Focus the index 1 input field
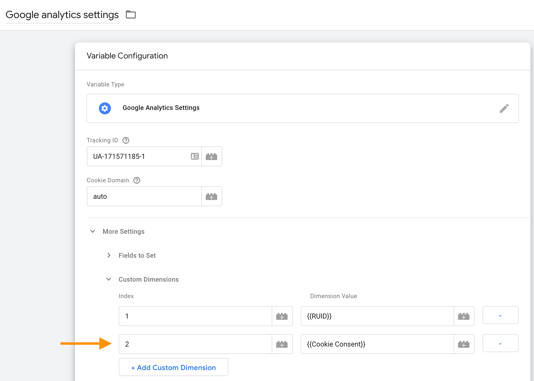 pos(196,316)
